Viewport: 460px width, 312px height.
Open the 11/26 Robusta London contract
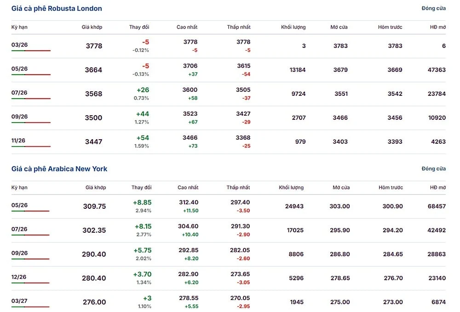pos(19,141)
